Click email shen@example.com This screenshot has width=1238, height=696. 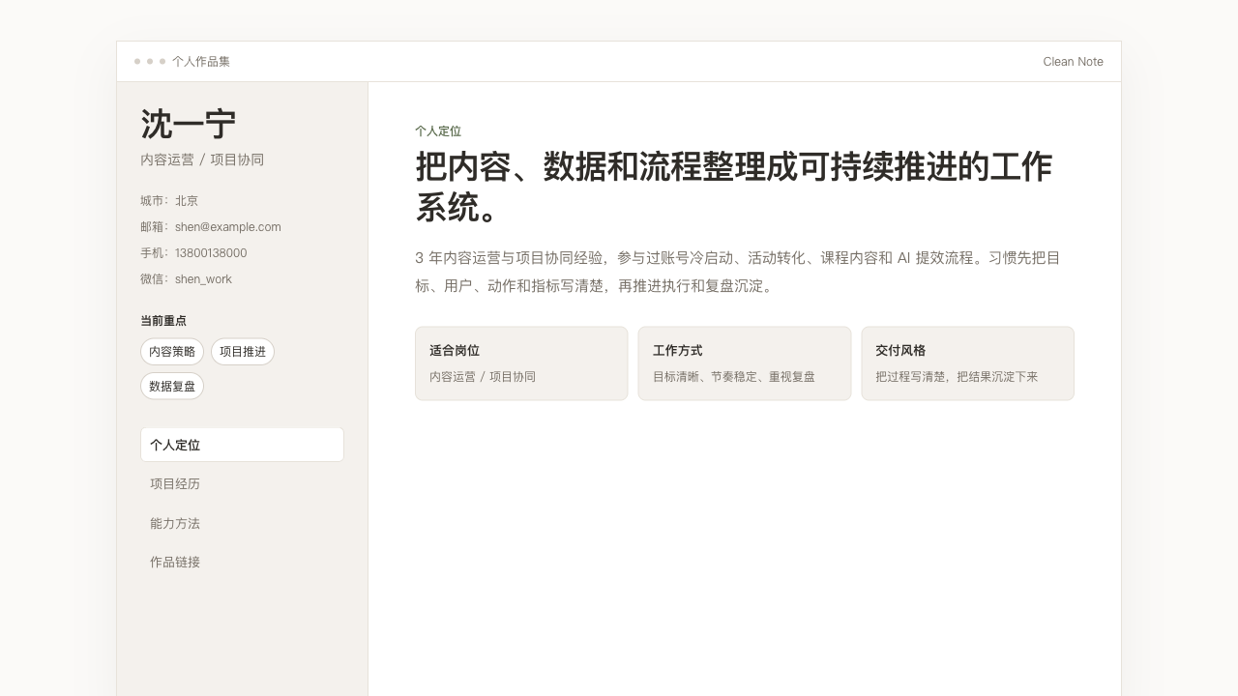click(x=228, y=227)
